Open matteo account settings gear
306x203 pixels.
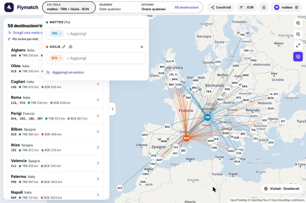coord(296,7)
